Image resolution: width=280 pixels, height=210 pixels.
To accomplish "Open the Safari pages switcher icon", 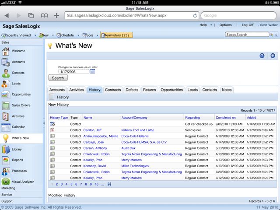I will point(31,16).
